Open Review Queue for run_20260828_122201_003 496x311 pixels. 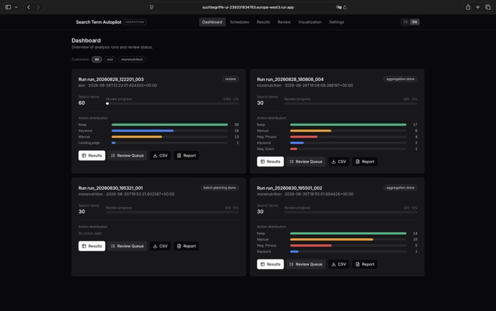click(127, 155)
